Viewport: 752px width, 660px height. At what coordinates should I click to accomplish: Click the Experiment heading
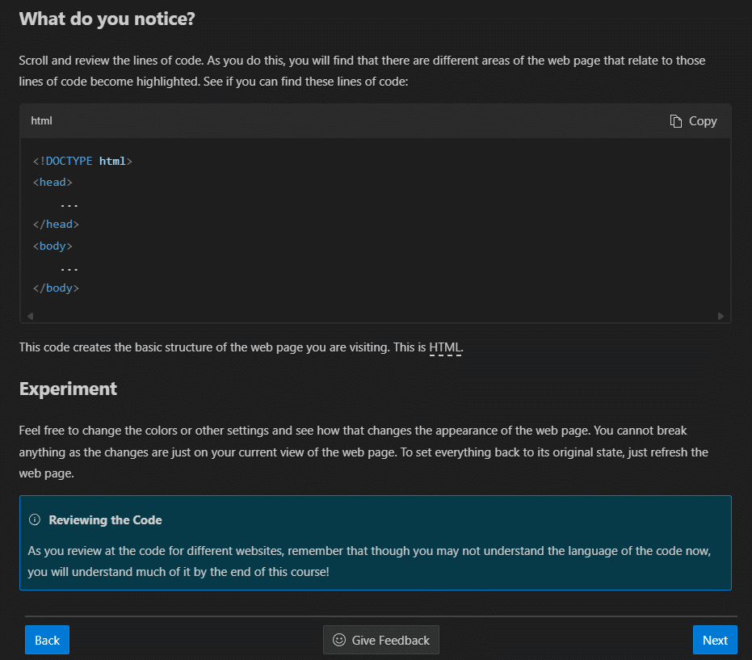pos(68,389)
